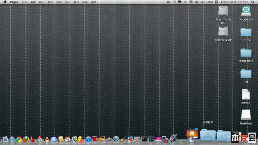Open the red flame app in Dock

33,139
